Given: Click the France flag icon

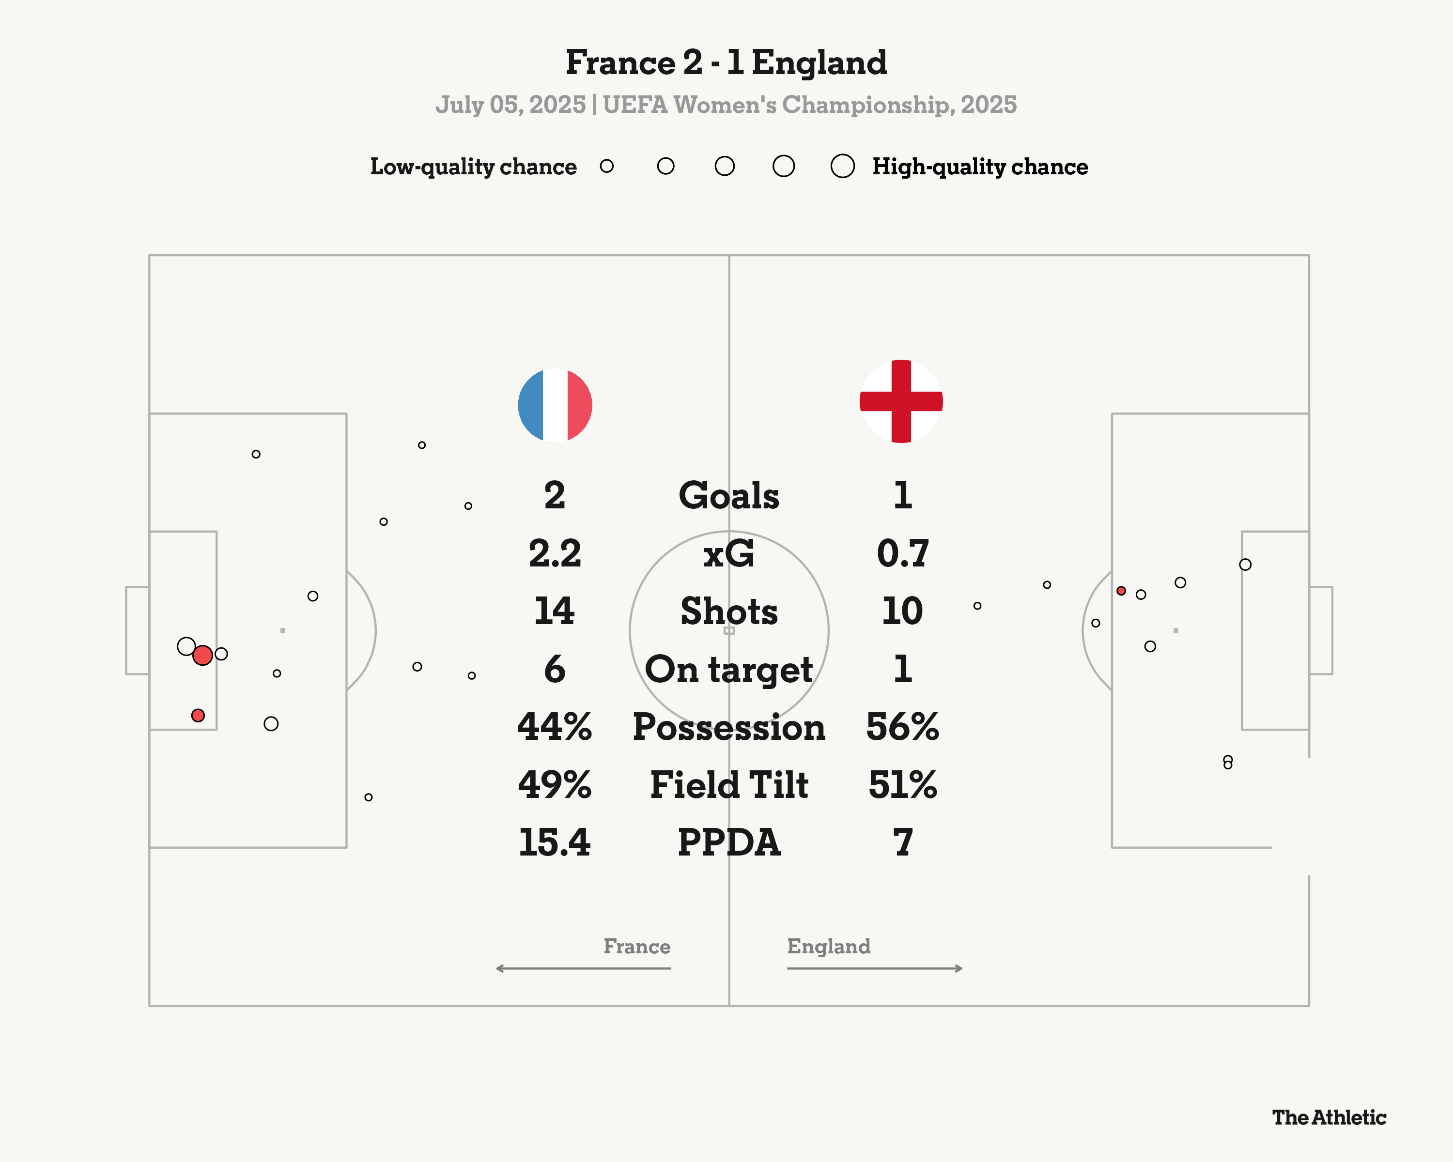Looking at the screenshot, I should tap(555, 405).
